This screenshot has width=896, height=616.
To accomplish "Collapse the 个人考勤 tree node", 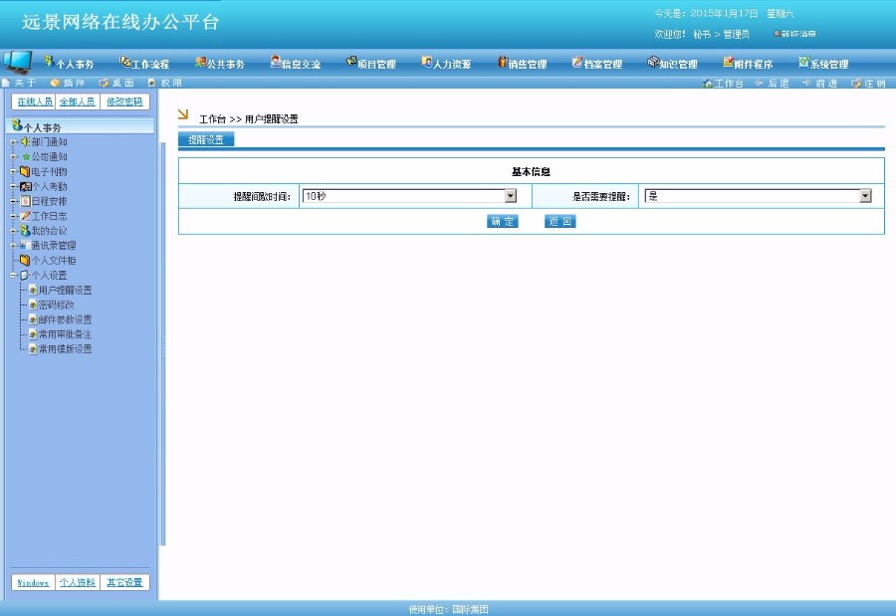I will [13, 186].
